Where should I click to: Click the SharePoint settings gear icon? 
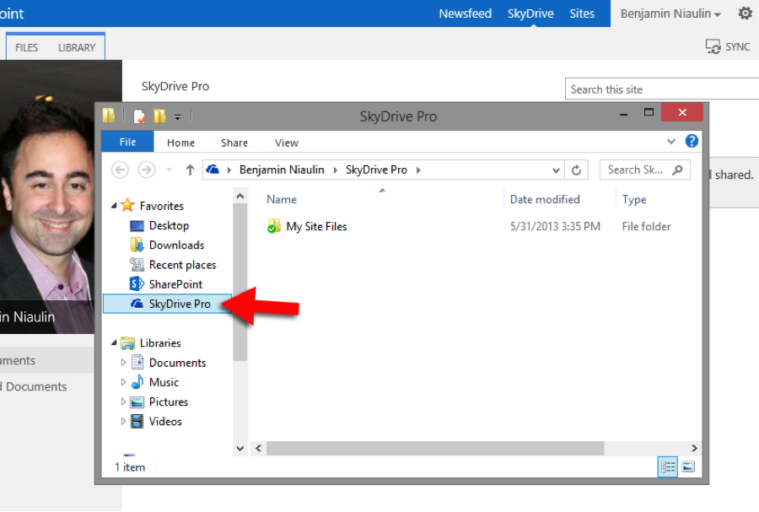[x=745, y=13]
